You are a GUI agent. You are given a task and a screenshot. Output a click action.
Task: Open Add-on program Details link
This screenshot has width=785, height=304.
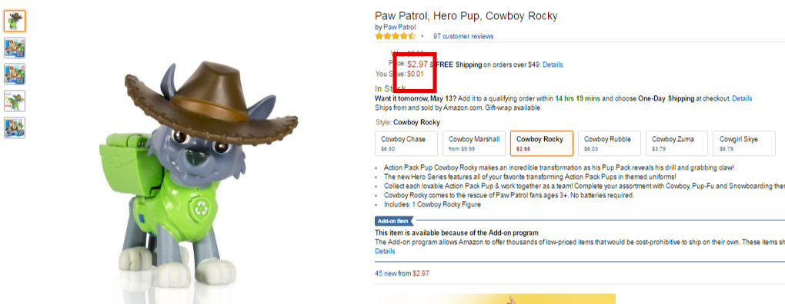385,252
